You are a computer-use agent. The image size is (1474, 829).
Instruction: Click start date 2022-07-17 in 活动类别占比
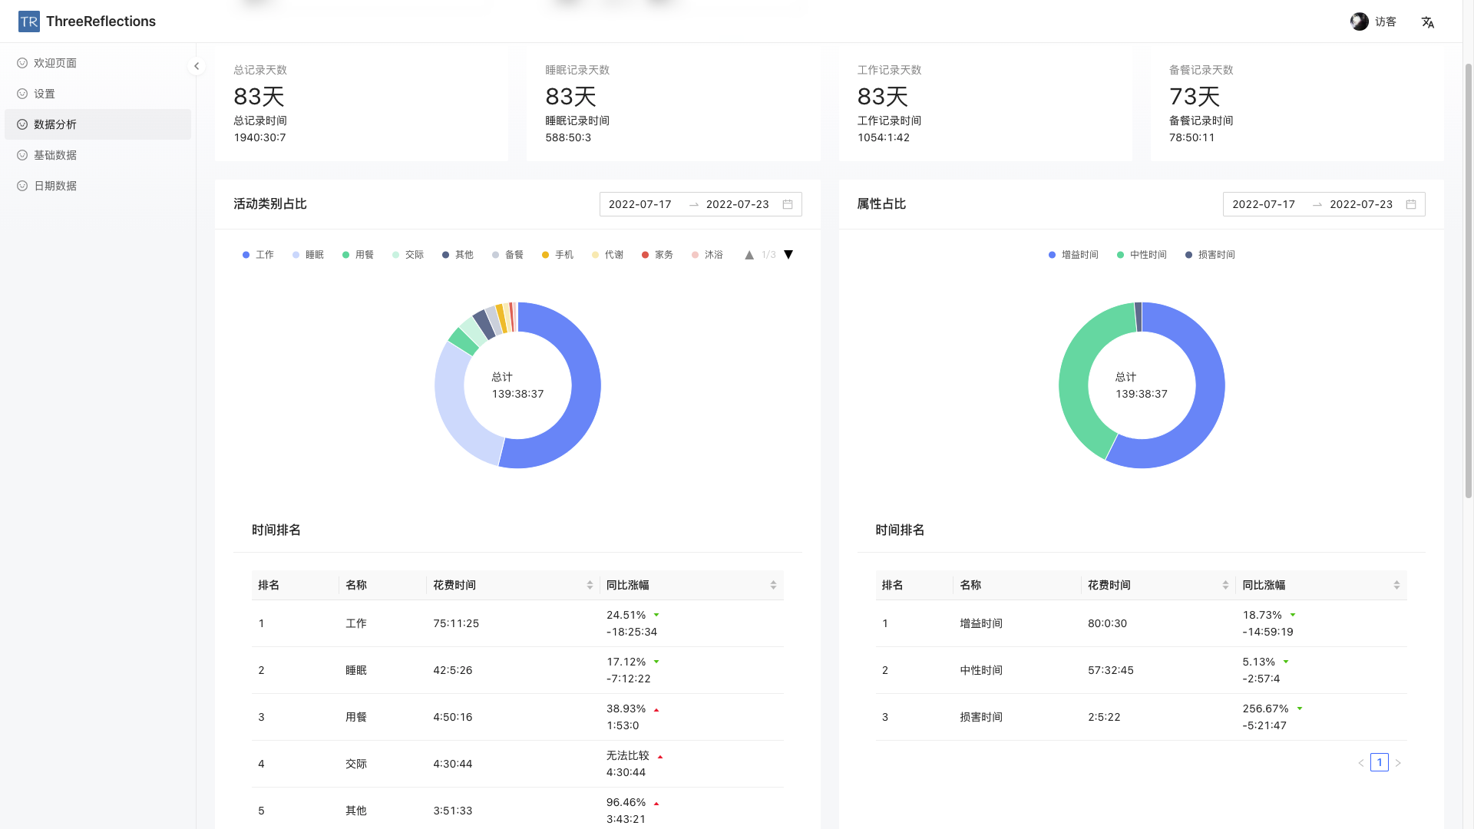pyautogui.click(x=640, y=204)
